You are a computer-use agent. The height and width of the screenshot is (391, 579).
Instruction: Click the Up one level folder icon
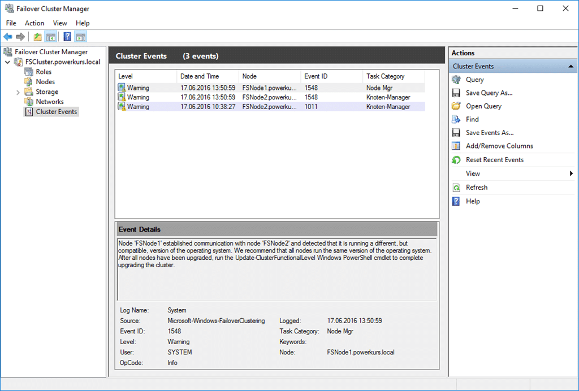37,37
